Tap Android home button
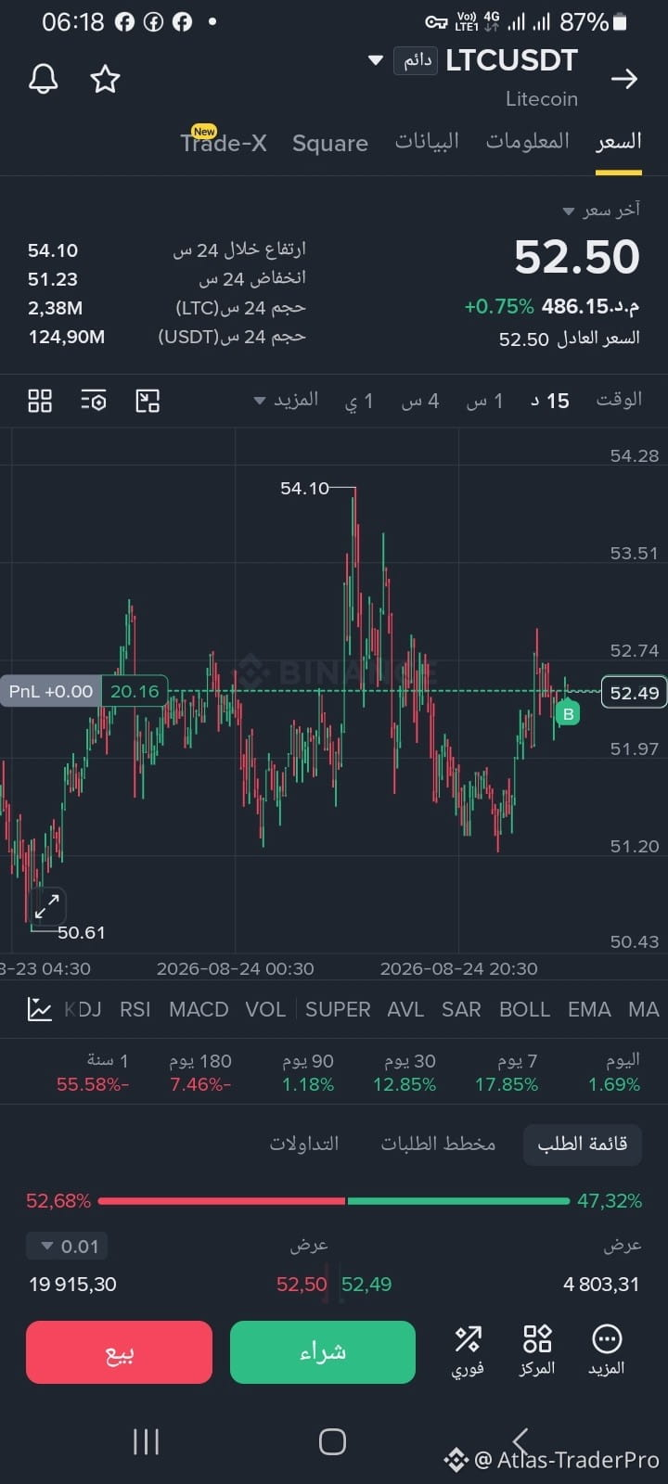 pyautogui.click(x=332, y=1441)
